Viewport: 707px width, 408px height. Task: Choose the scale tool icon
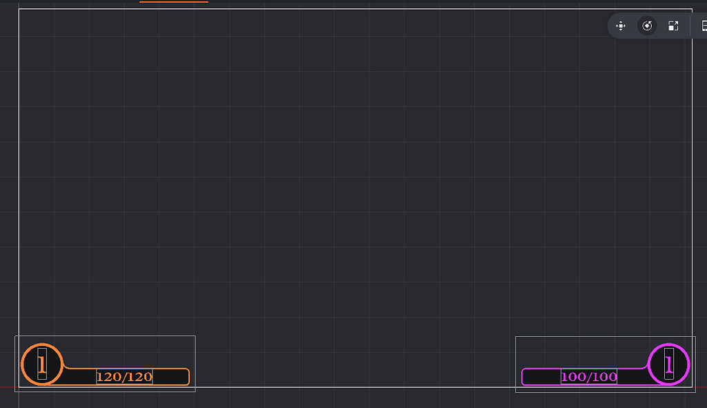(673, 26)
